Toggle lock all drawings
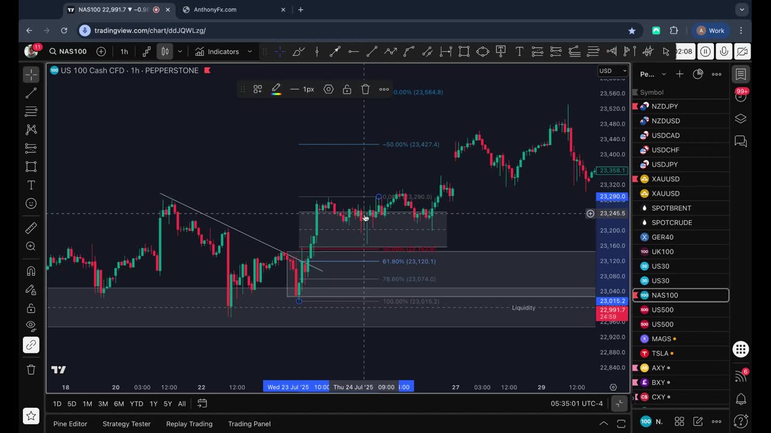Screen dimensions: 771x433 tap(31, 308)
